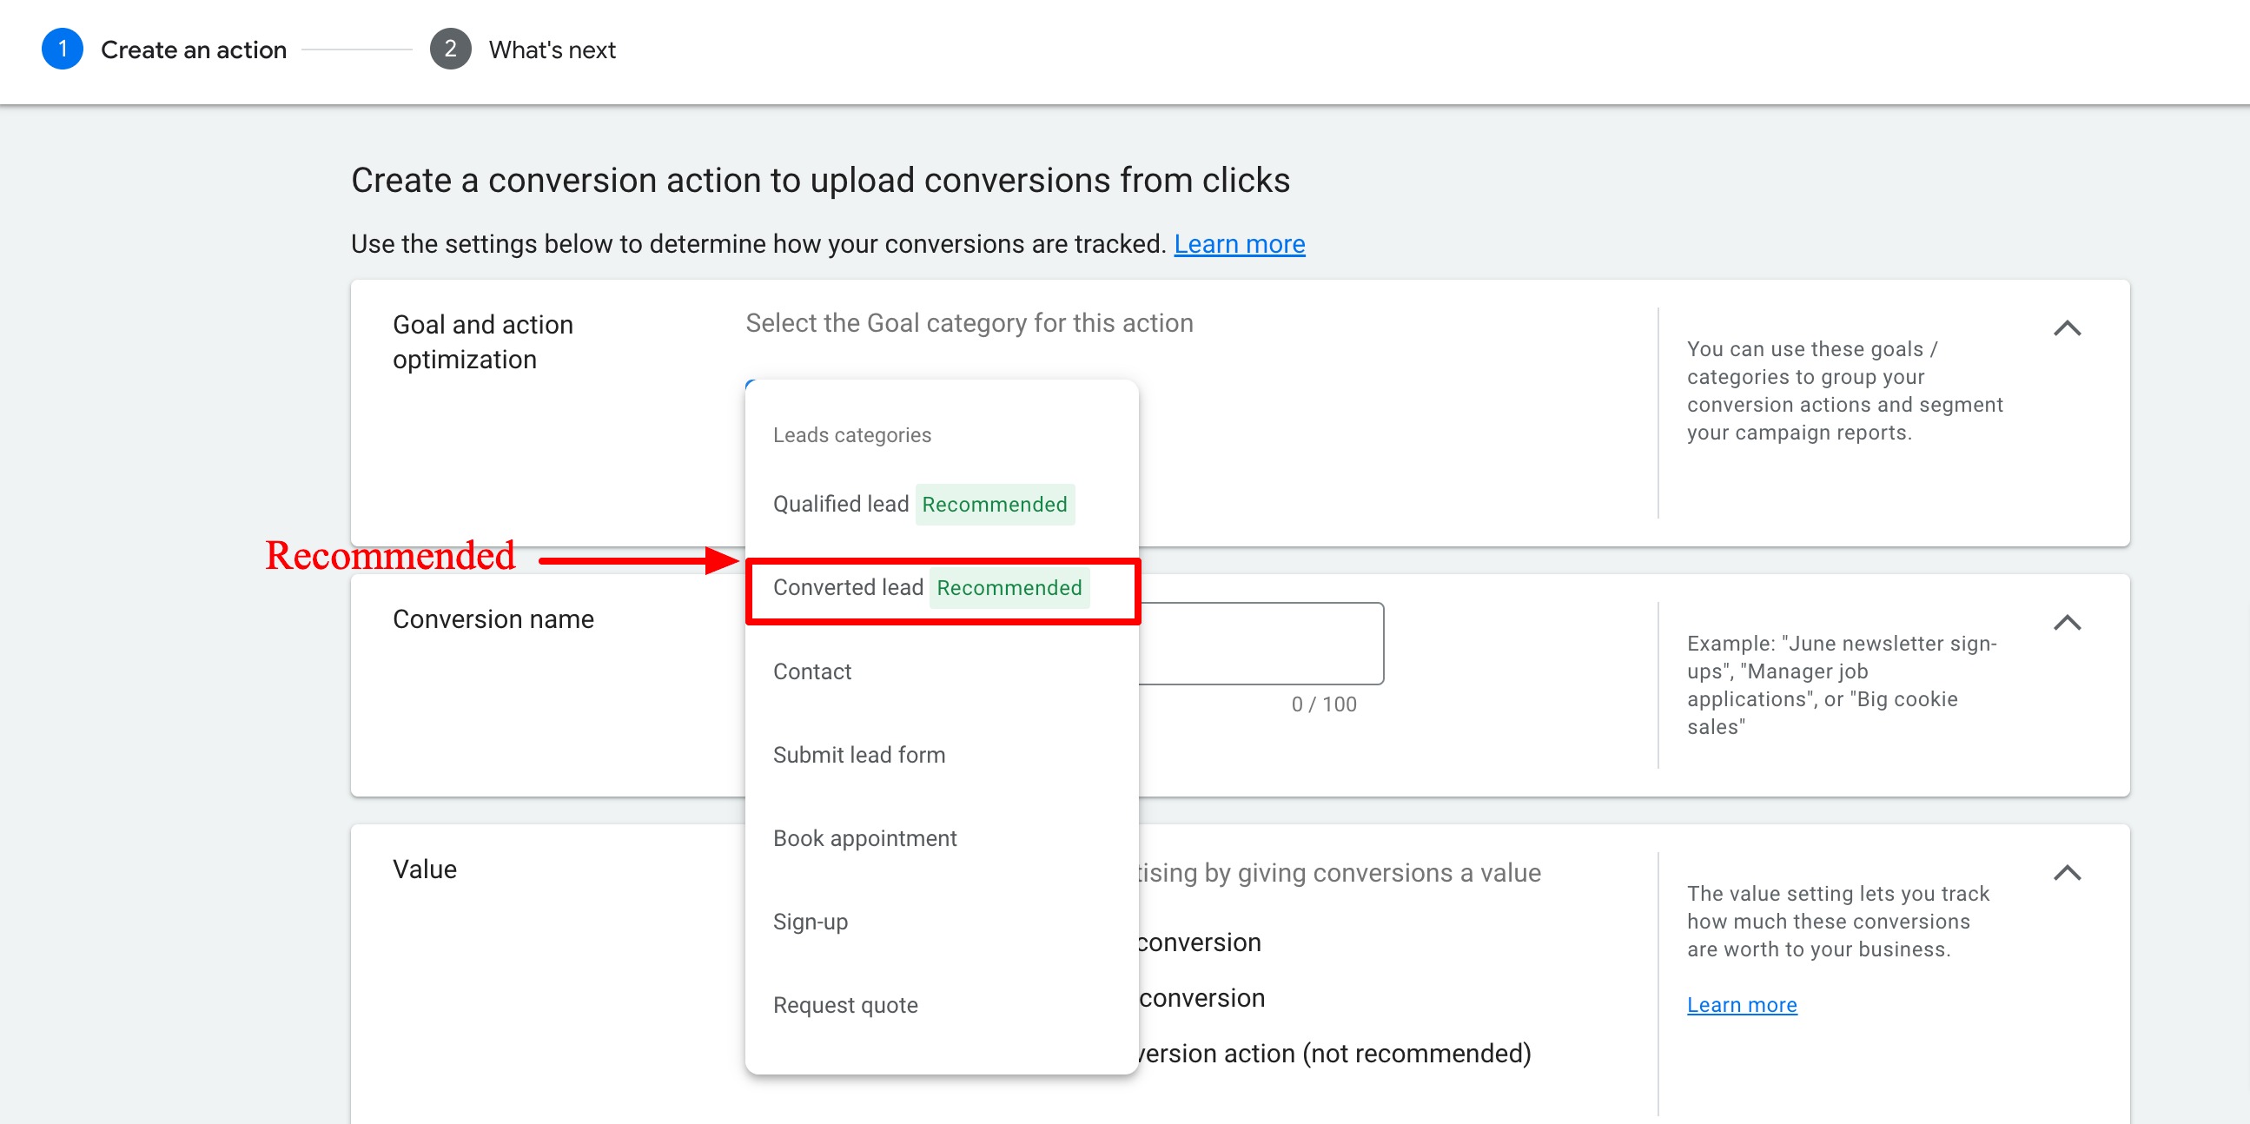Click the What's next step label
This screenshot has height=1124, width=2250.
pos(552,50)
